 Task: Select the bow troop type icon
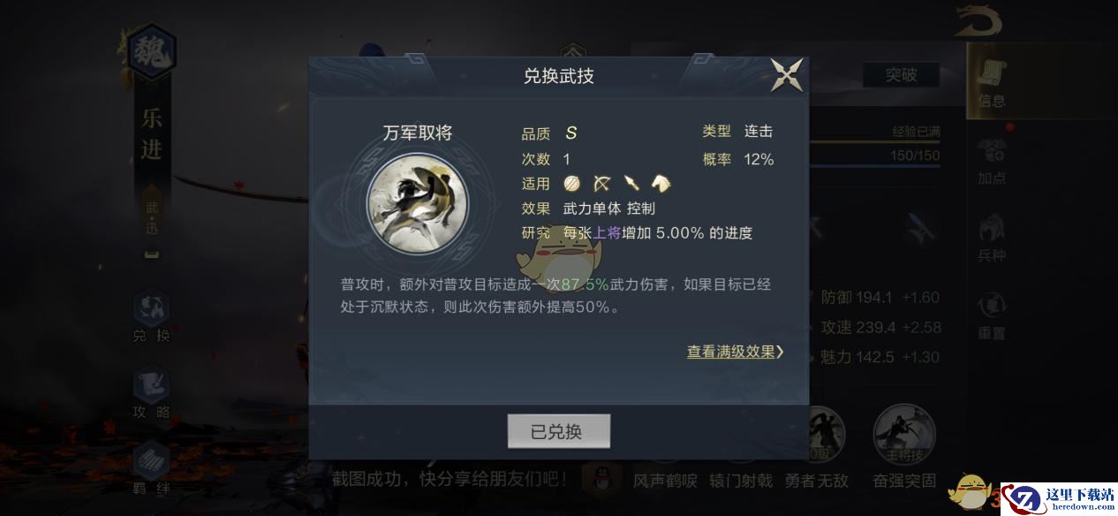pos(602,183)
